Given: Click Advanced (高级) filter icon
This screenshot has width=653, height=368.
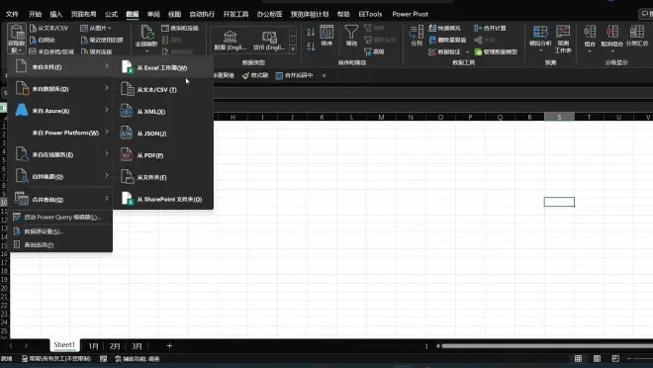Looking at the screenshot, I should tap(368, 51).
